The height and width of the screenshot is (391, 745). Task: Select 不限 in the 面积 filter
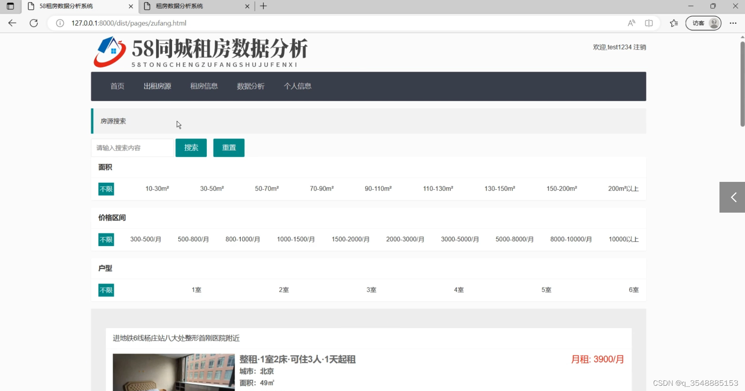tap(106, 189)
